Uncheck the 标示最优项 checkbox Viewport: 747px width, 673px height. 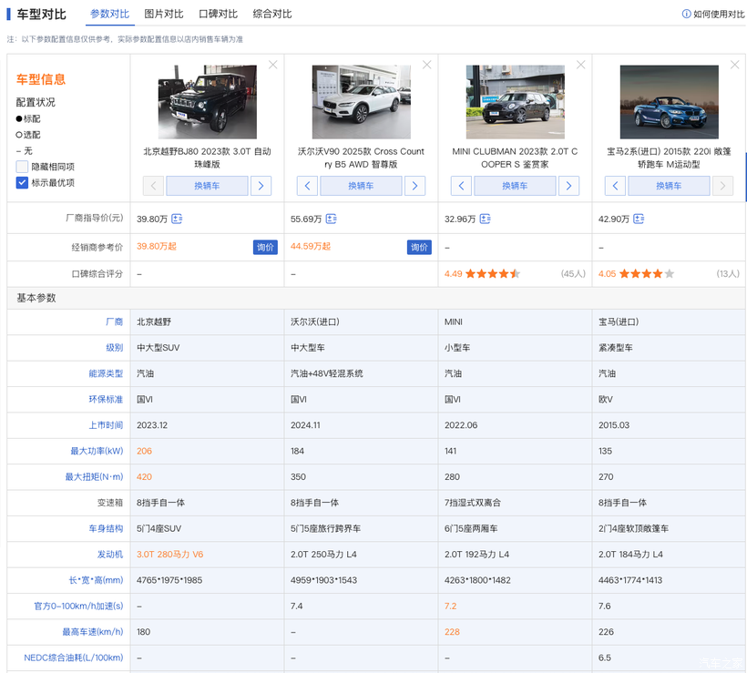coord(23,183)
